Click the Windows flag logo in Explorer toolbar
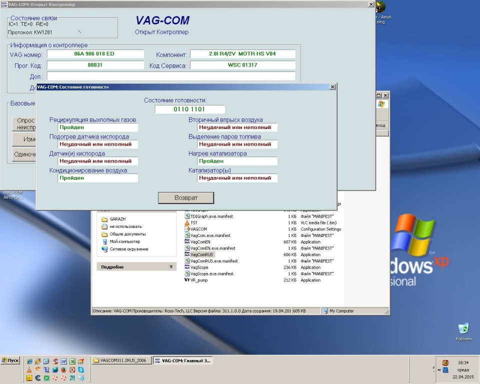This screenshot has width=480, height=384. pyautogui.click(x=381, y=104)
